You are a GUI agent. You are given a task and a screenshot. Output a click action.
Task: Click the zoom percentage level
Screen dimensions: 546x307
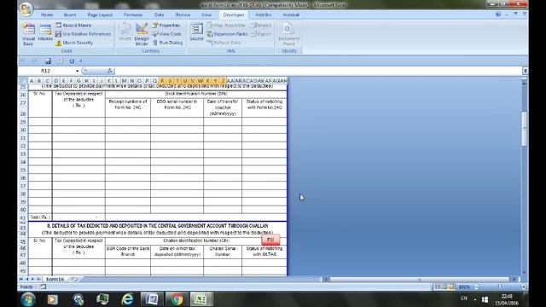coord(464,287)
